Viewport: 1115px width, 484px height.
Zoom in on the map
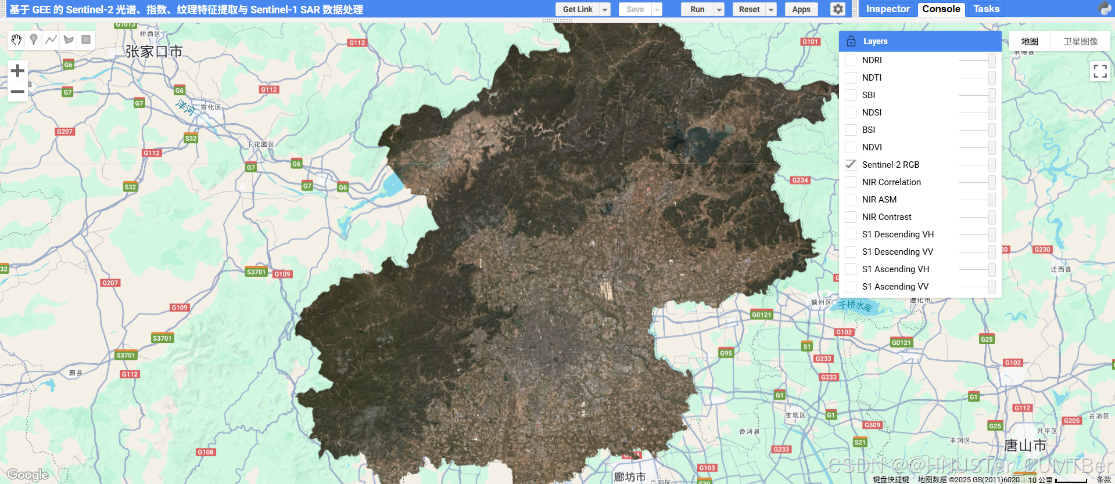17,71
